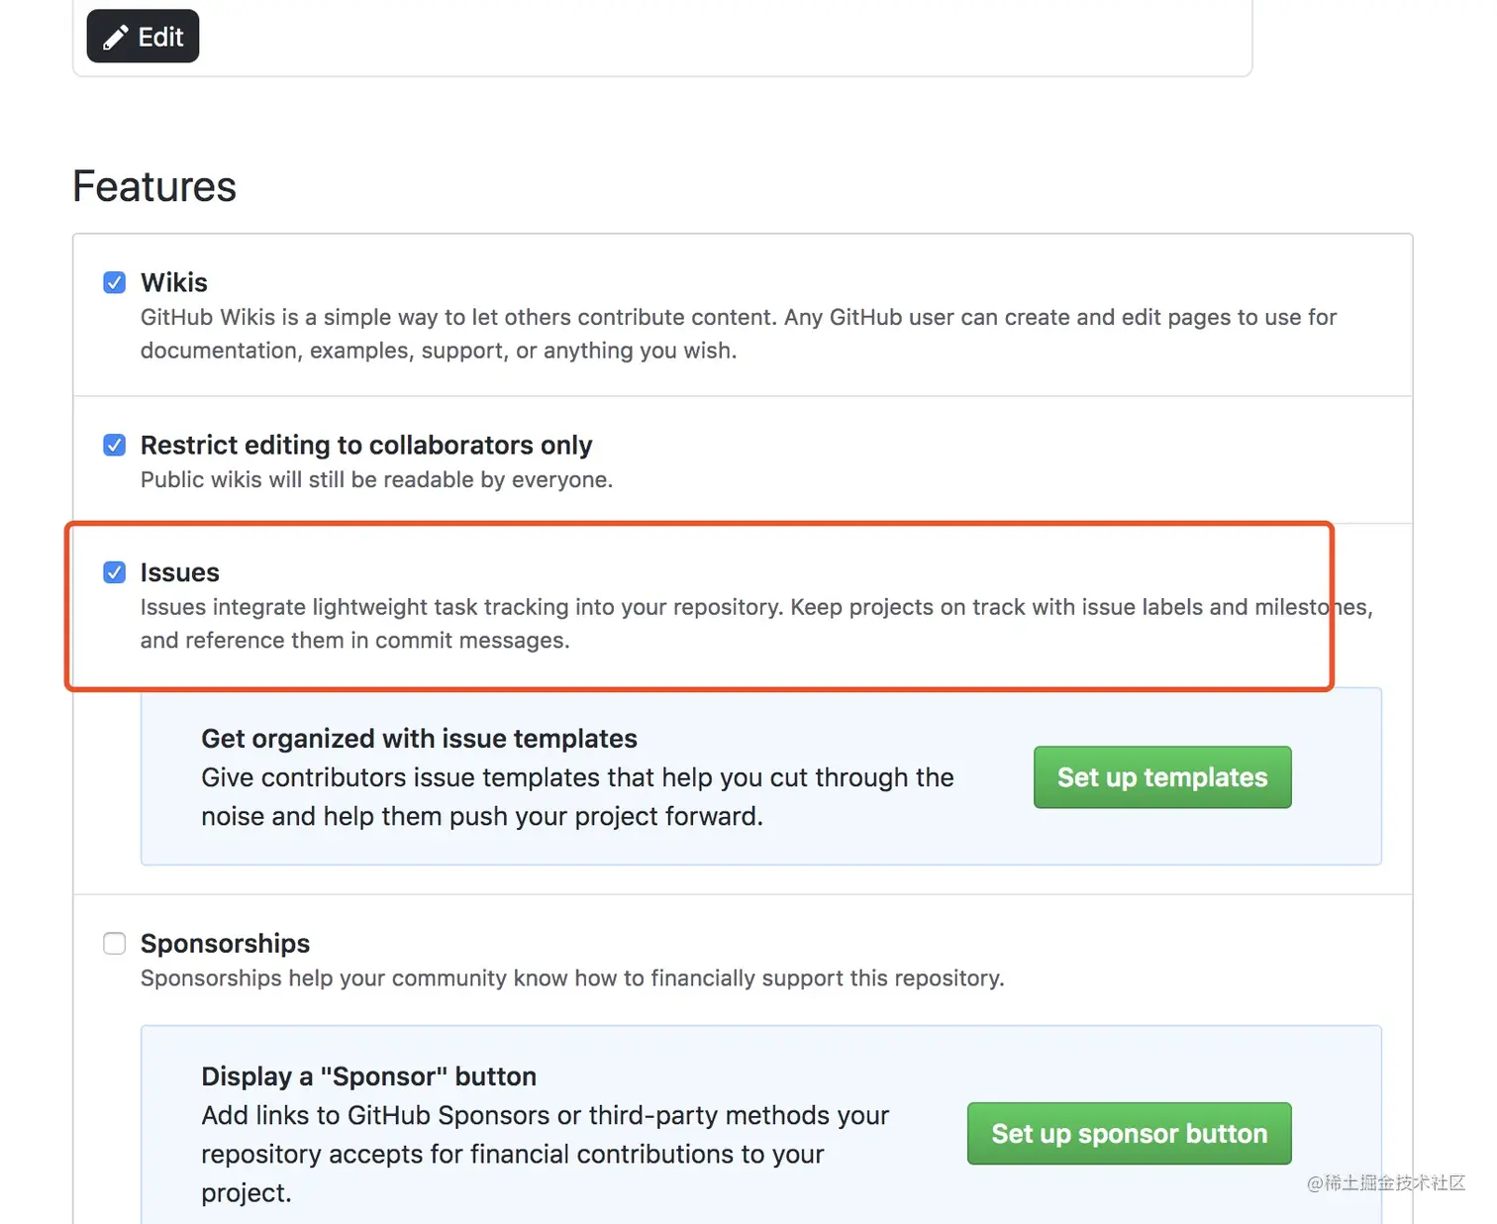
Task: Click the Sponsorships label text
Action: [x=226, y=943]
